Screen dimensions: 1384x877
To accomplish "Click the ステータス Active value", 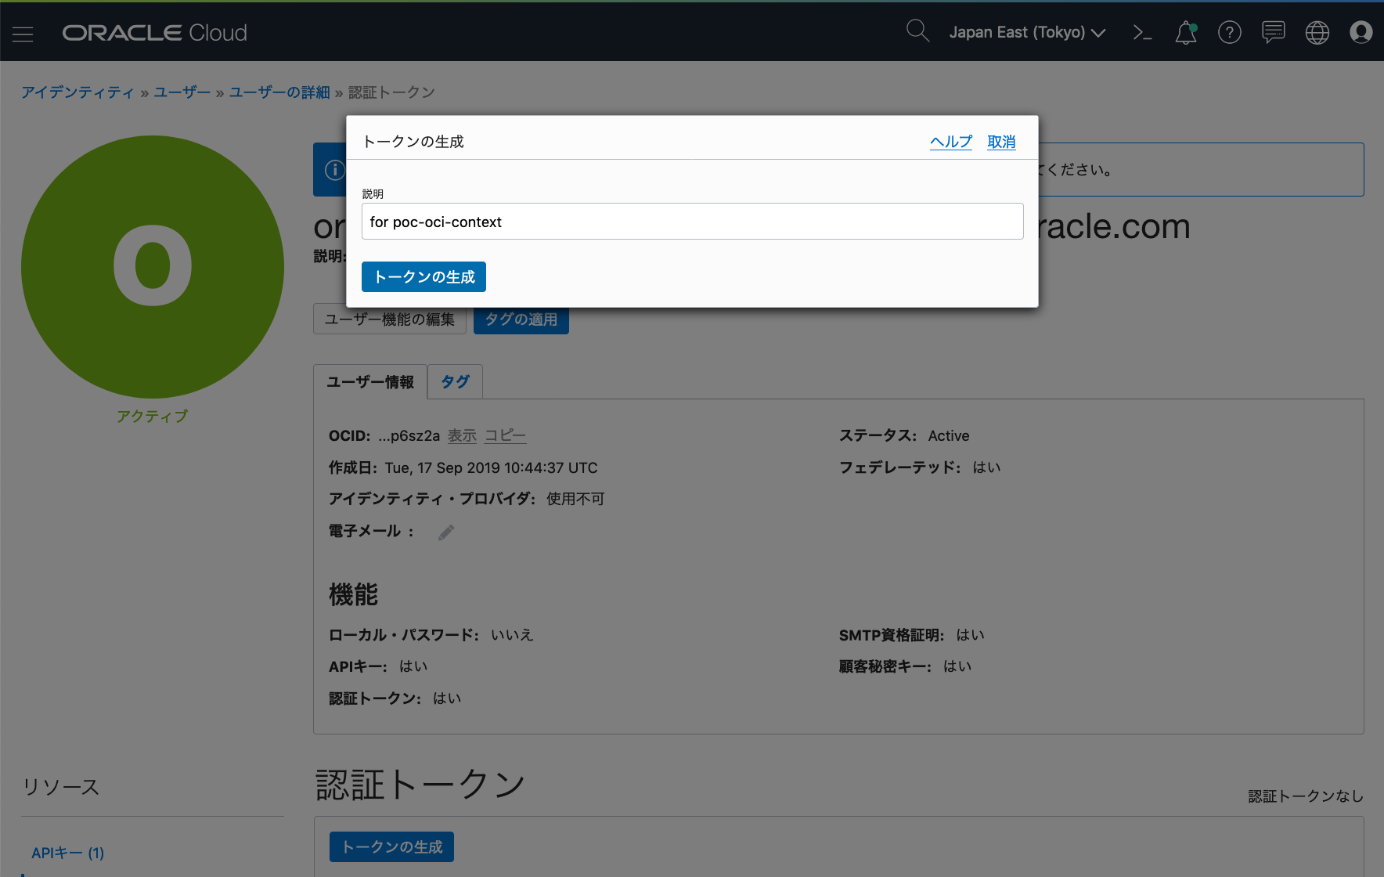I will click(949, 435).
